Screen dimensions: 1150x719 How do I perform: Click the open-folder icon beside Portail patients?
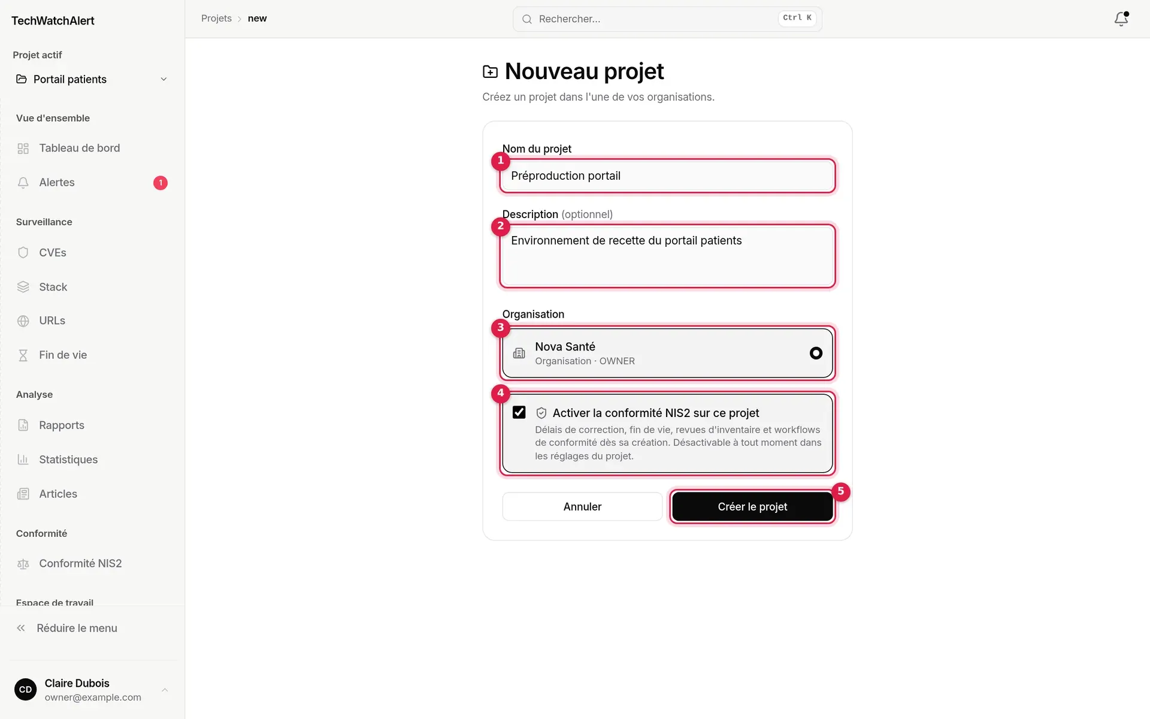(22, 79)
